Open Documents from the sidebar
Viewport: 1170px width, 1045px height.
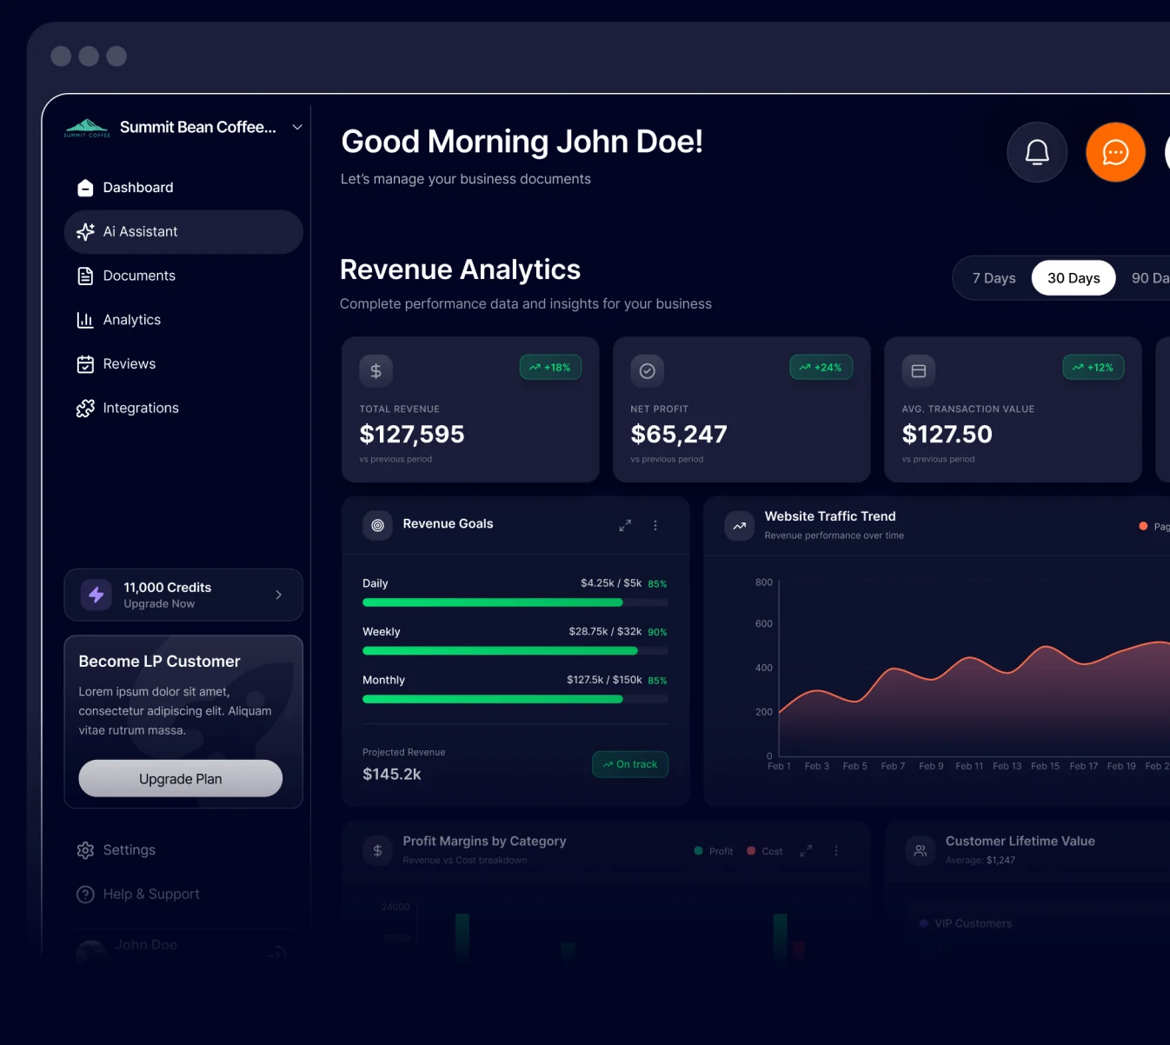tap(183, 276)
